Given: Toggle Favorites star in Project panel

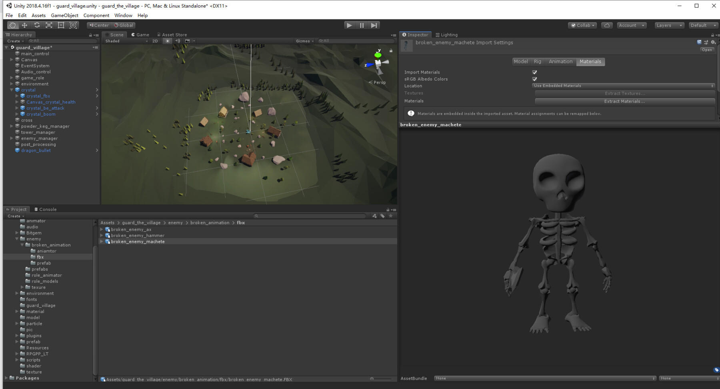Looking at the screenshot, I should click(x=391, y=216).
